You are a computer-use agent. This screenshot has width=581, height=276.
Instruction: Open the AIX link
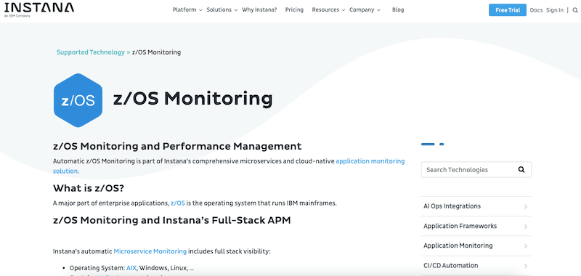click(x=131, y=268)
